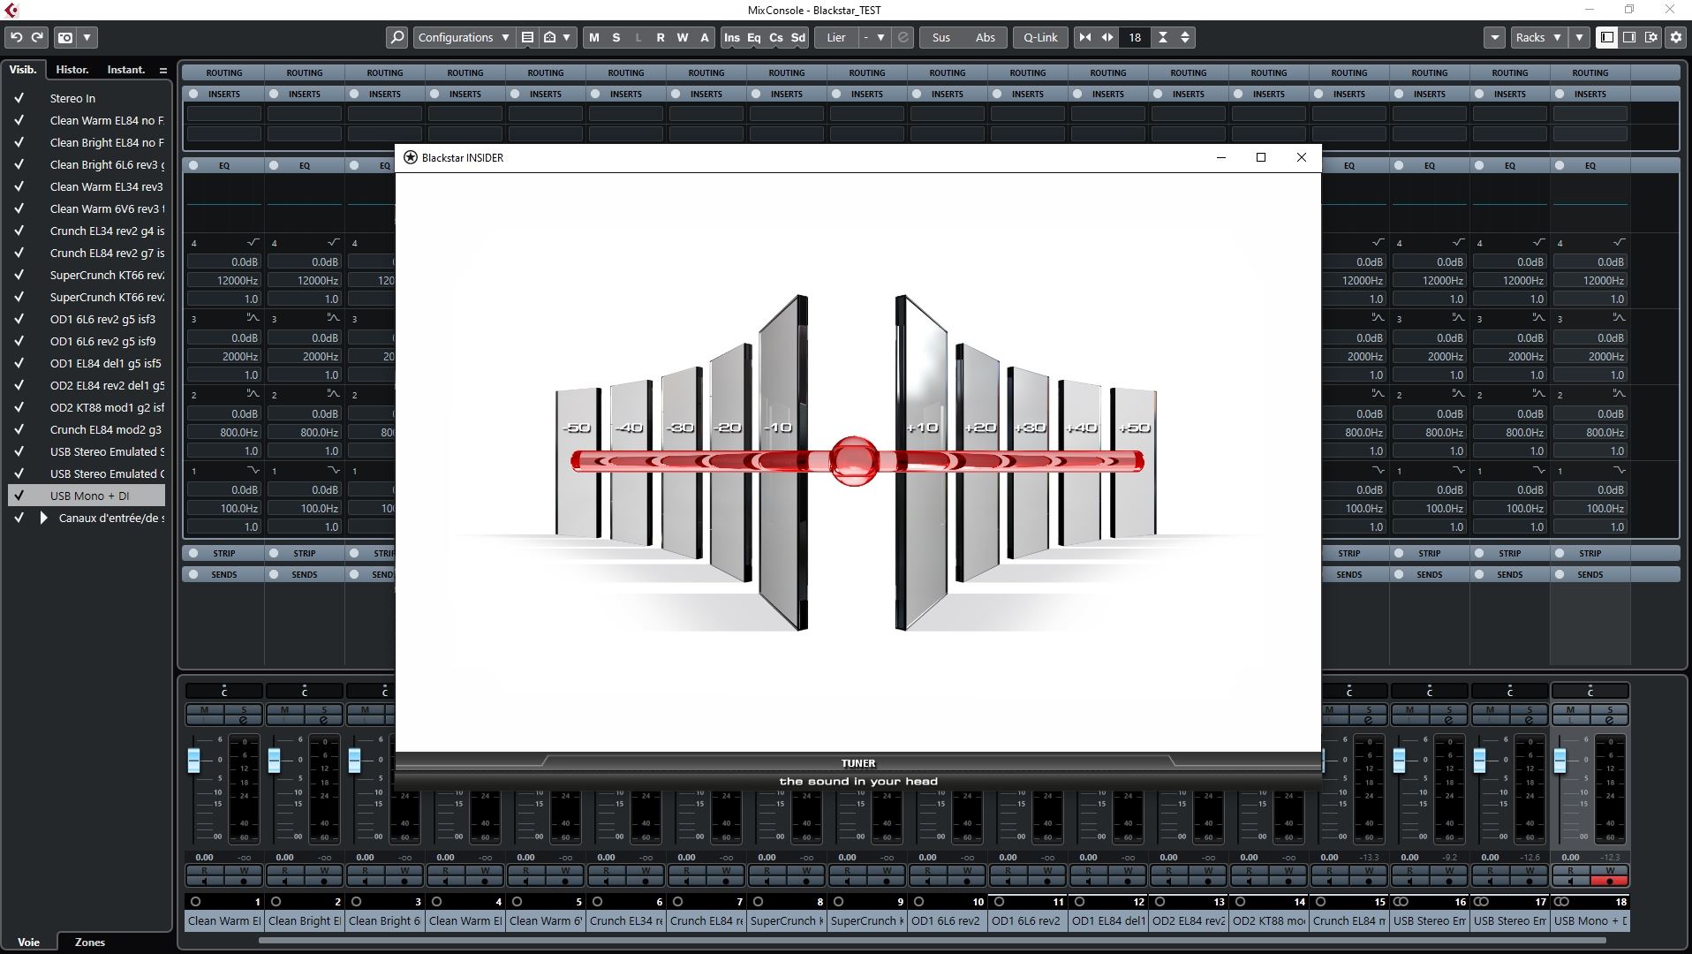Toggle Read automation for all channels
This screenshot has height=954, width=1692.
(x=661, y=37)
